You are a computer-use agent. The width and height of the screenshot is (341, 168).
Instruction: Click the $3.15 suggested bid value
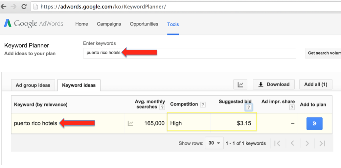point(244,123)
